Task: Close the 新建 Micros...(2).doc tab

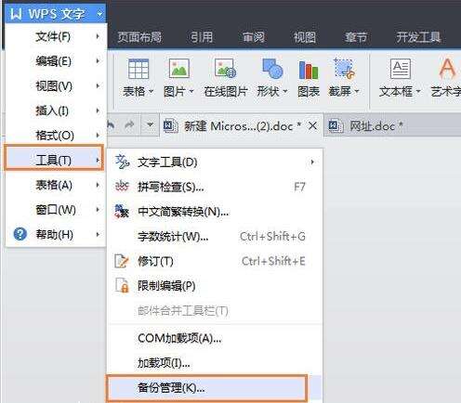Action: [x=313, y=125]
